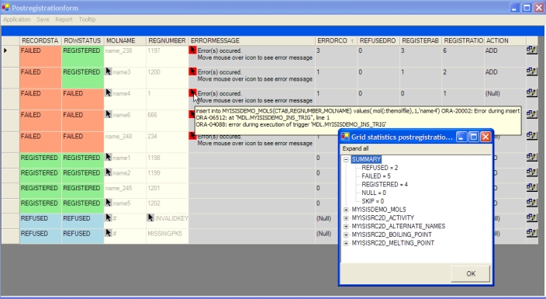This screenshot has width=546, height=299.
Task: Click the REGISTRATIO column header
Action: point(463,41)
